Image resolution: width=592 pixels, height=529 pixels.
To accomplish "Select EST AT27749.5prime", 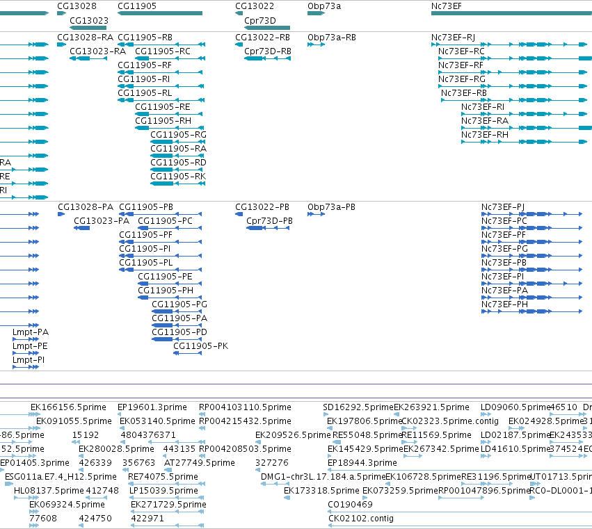I will (x=200, y=463).
